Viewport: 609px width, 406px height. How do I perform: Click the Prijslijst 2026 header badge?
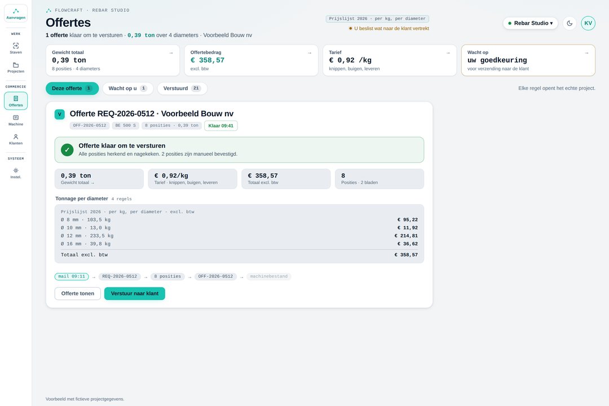[x=377, y=19]
